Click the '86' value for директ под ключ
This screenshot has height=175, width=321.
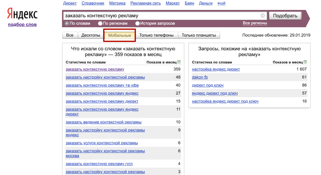(x=304, y=85)
